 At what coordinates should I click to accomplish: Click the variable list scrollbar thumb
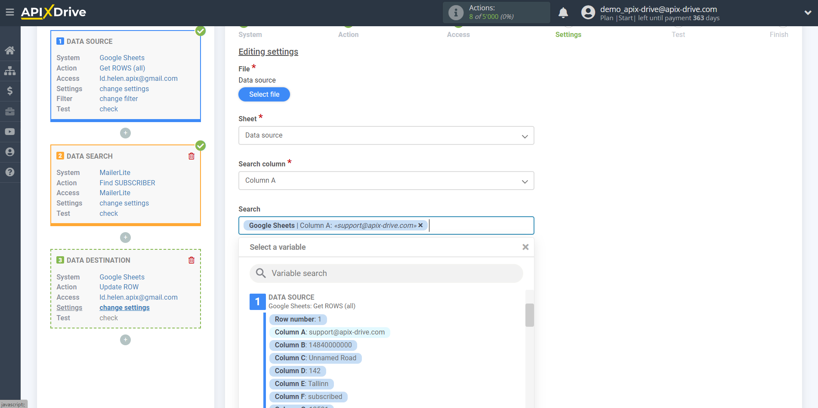coord(530,315)
